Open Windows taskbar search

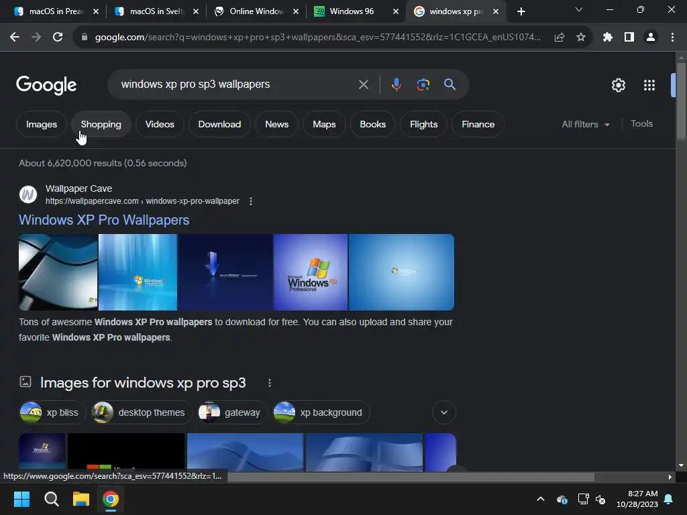pos(51,499)
